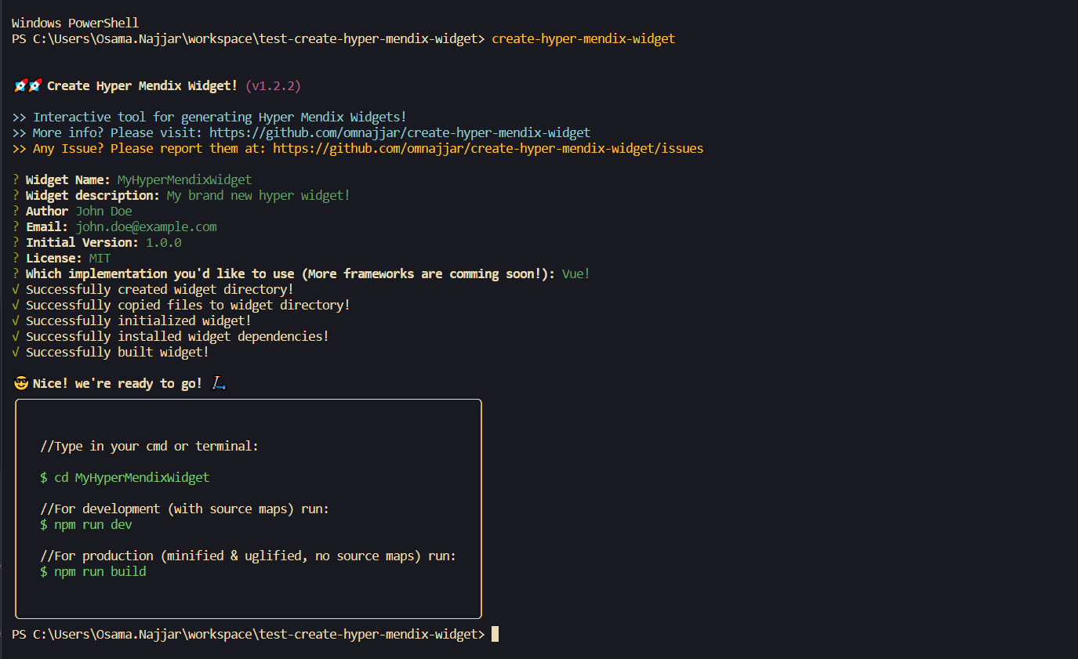The image size is (1078, 659).
Task: Click the sunglasses emoji before Nice!
Action: click(x=21, y=383)
